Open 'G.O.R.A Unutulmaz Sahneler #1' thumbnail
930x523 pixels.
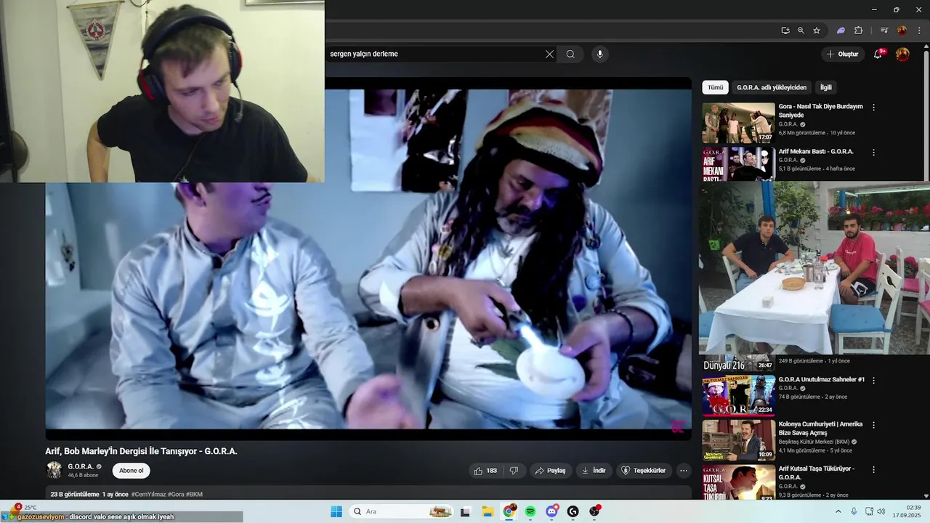pos(738,395)
